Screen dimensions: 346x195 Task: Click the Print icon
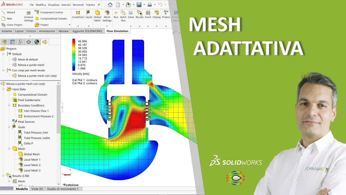pyautogui.click(x=149, y=5)
